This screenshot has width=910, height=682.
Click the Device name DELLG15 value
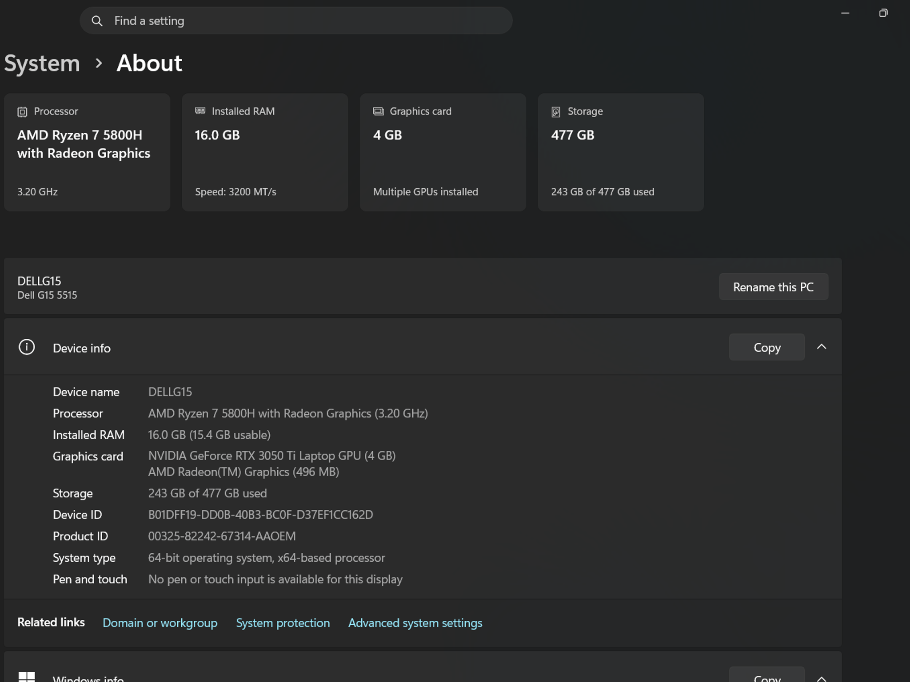click(170, 392)
